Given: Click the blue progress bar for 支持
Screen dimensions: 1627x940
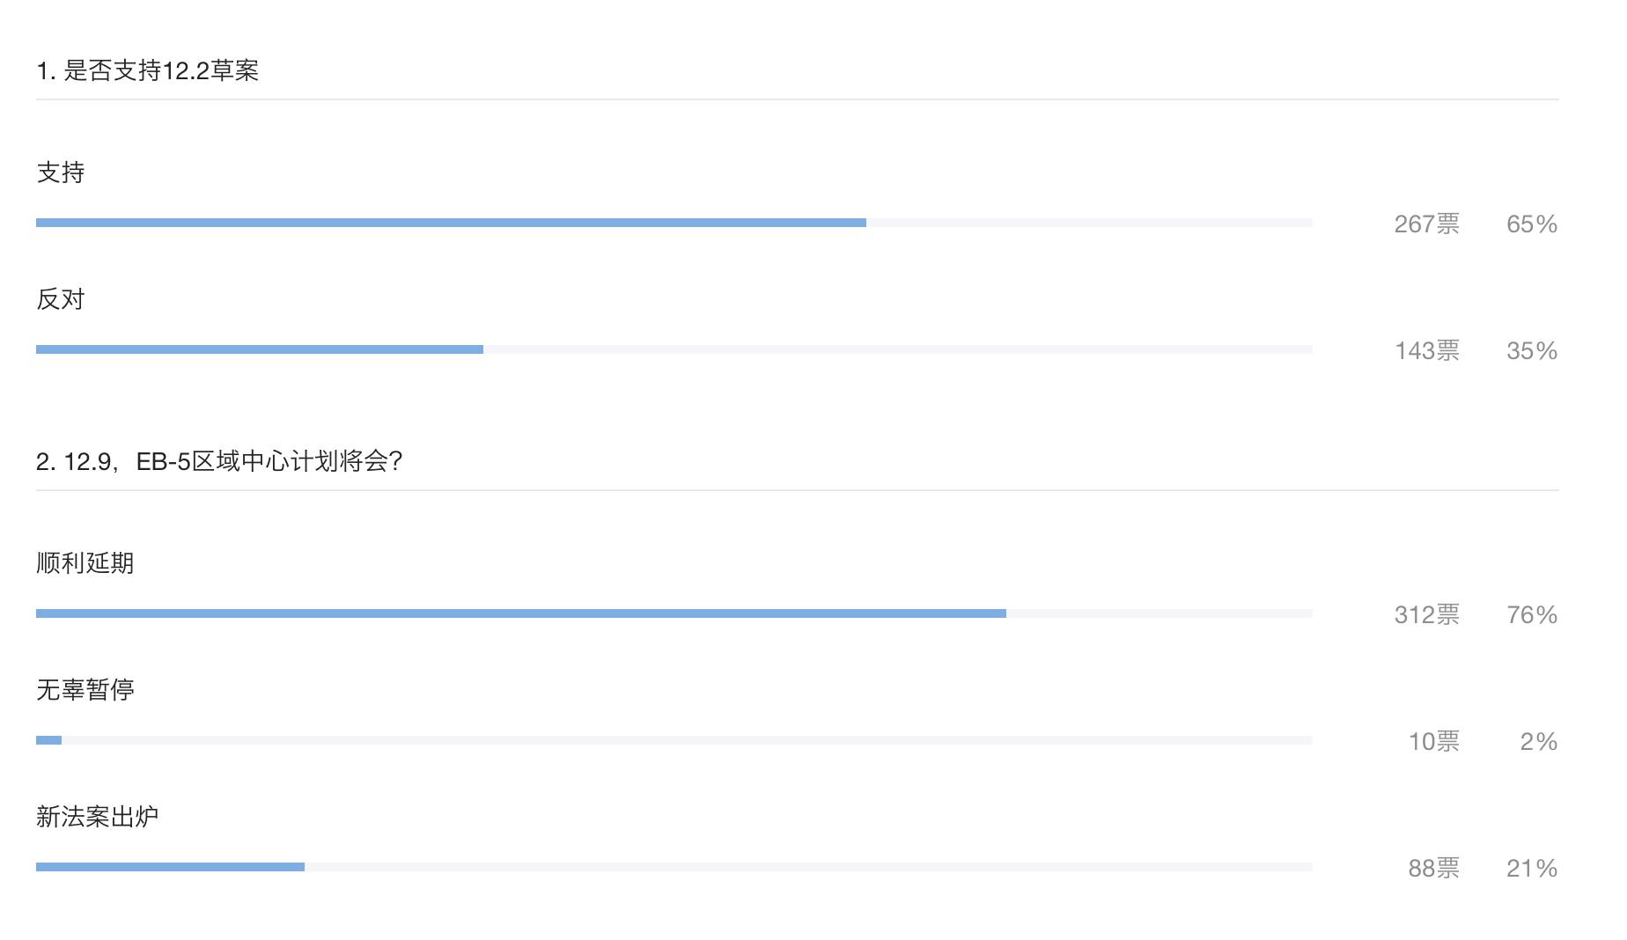Looking at the screenshot, I should tap(451, 223).
